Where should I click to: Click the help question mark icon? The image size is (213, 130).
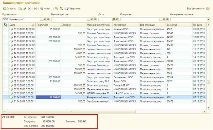pos(208,8)
